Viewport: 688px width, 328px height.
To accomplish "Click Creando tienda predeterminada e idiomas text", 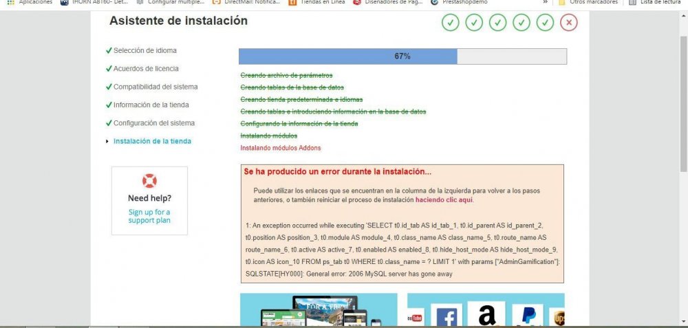I will (x=301, y=100).
